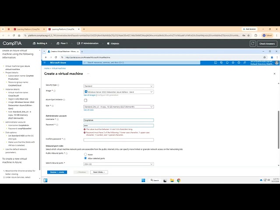Viewport: 280px width, 210px height.
Task: Open the Azure account avatar
Action: [x=277, y=63]
